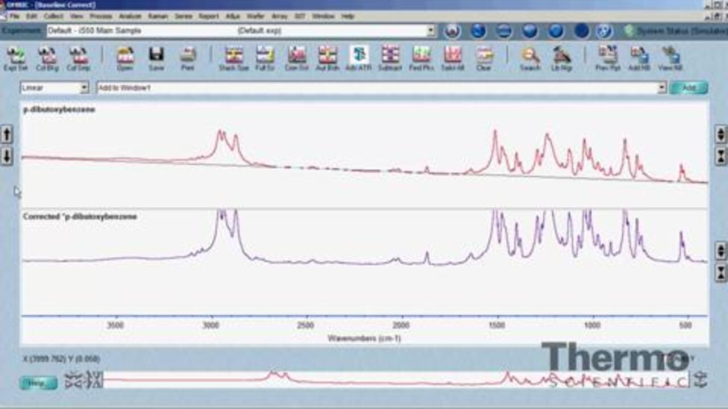Click the Add NB notebook icon
The width and height of the screenshot is (728, 409).
639,56
